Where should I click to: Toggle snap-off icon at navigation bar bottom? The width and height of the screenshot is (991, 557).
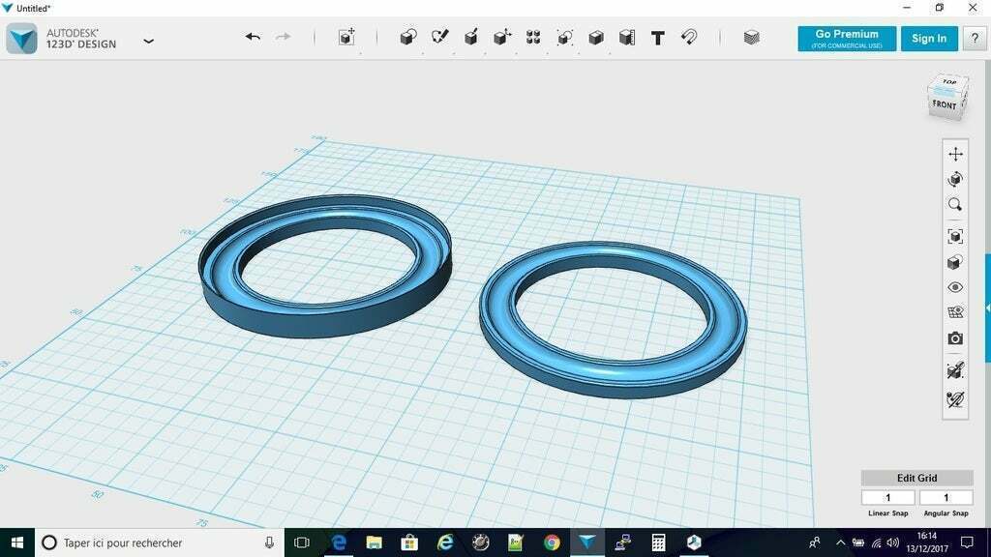click(955, 399)
